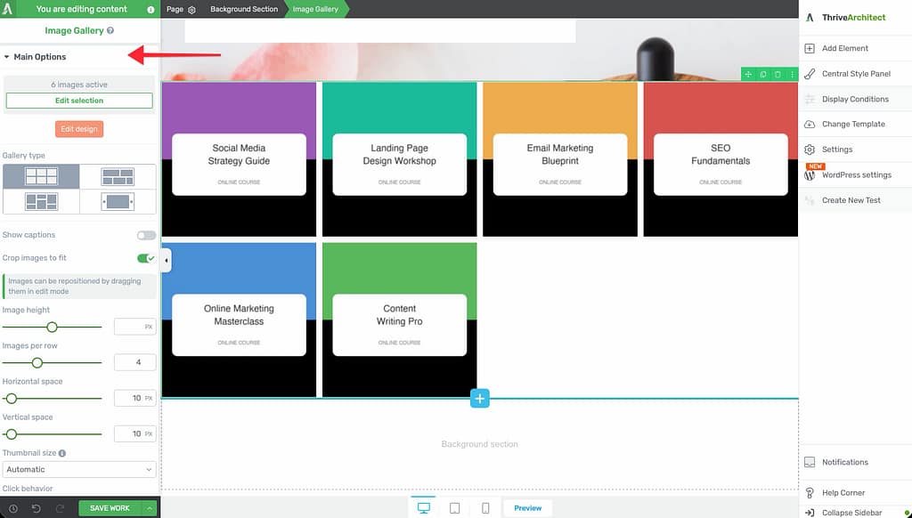This screenshot has height=518, width=912.
Task: Click Background Section in the breadcrumb
Action: point(243,9)
